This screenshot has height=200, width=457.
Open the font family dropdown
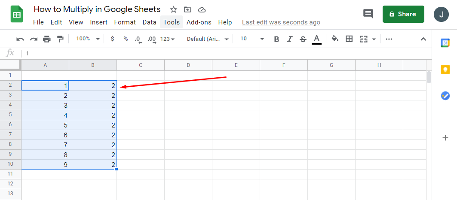coord(208,39)
